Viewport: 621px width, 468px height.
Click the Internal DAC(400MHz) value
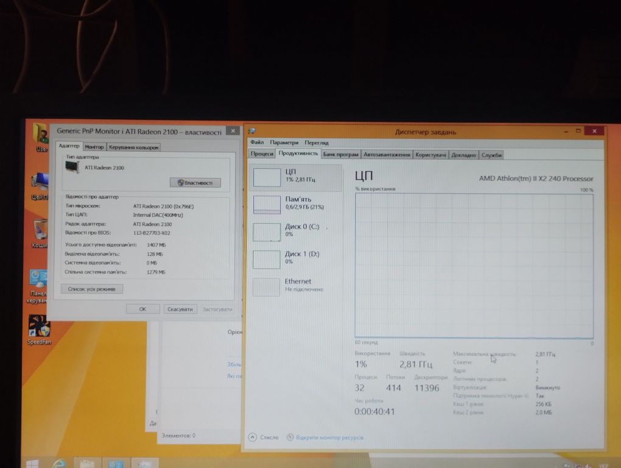click(x=158, y=214)
